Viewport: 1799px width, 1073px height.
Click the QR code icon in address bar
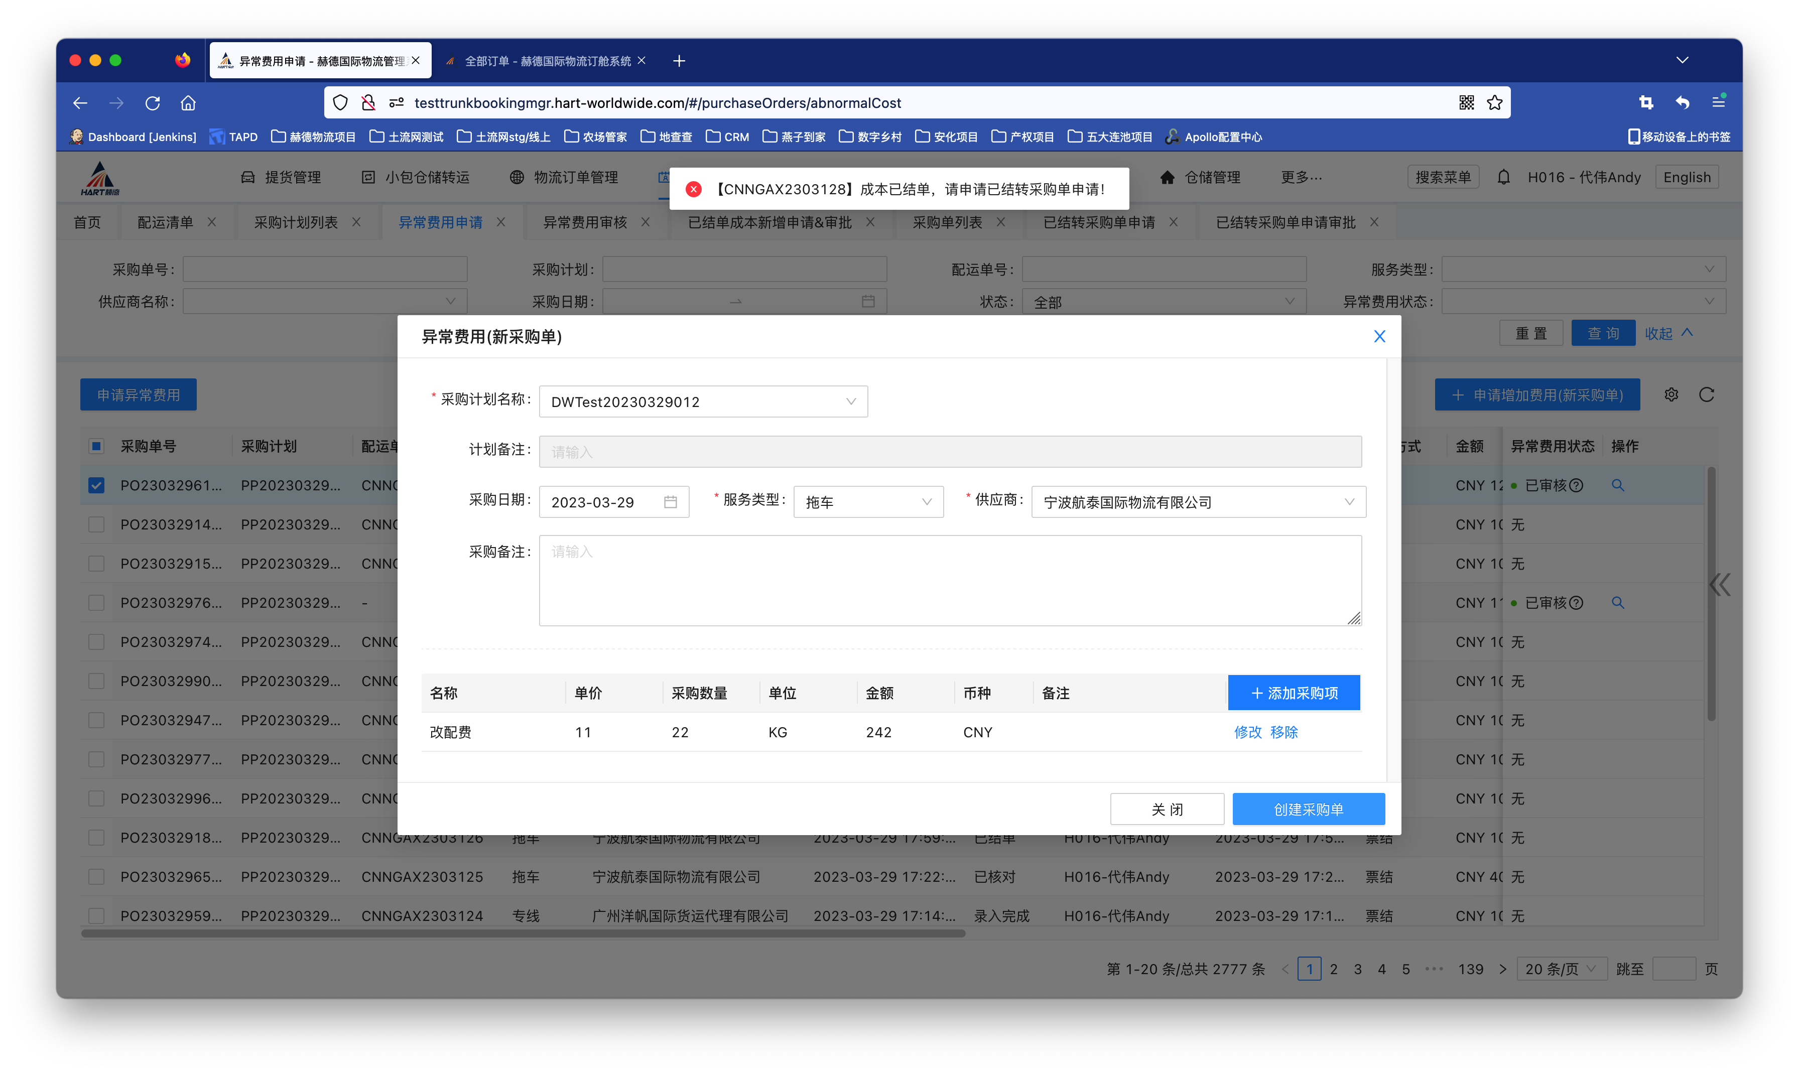pos(1466,103)
